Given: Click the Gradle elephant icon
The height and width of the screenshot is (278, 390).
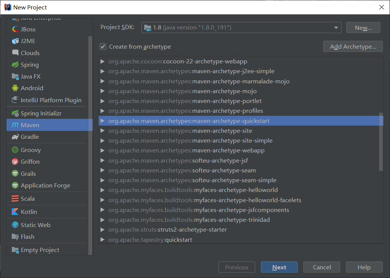Looking at the screenshot, I should [15, 137].
